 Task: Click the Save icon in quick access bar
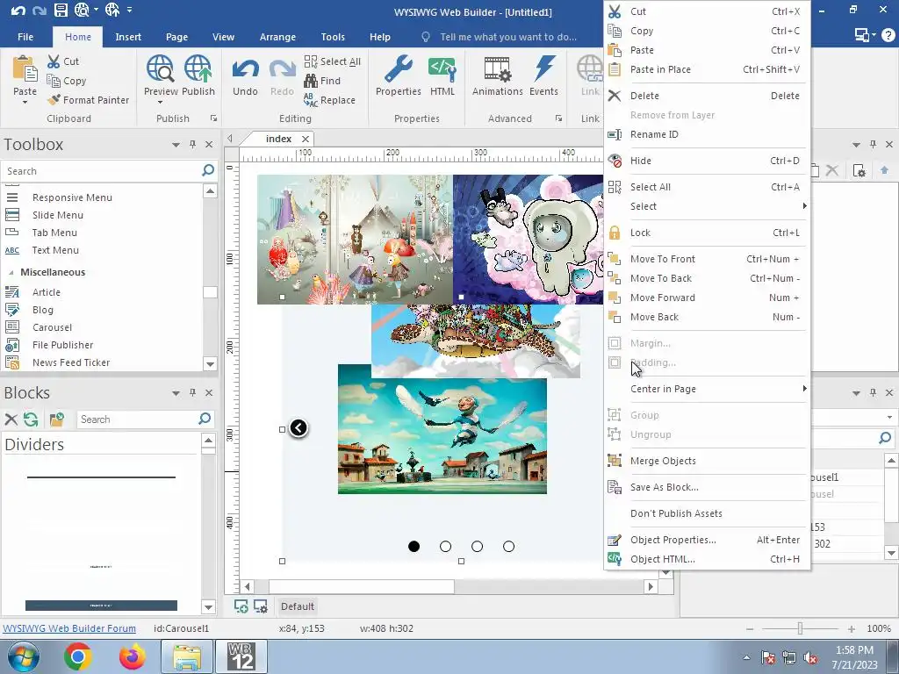(x=61, y=10)
